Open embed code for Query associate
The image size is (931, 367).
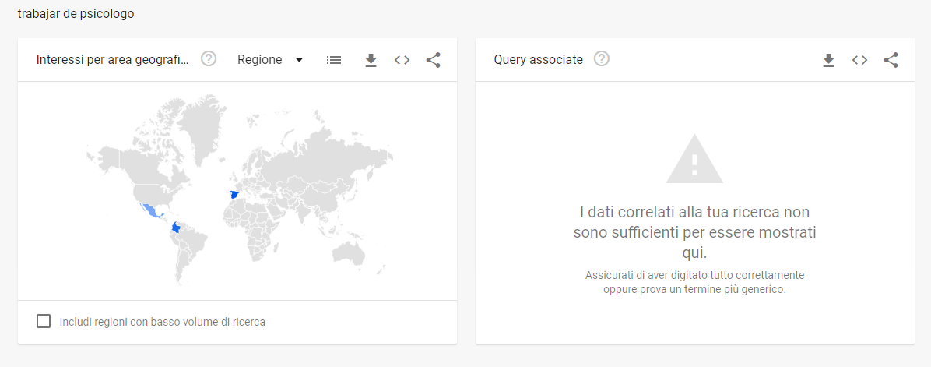pyautogui.click(x=859, y=60)
